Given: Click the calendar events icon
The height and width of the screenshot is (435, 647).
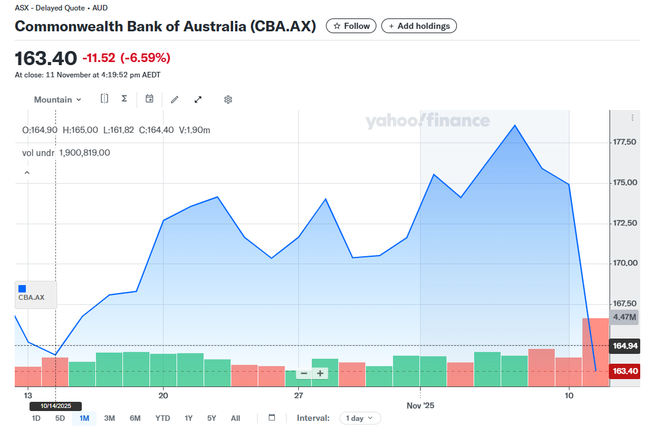Looking at the screenshot, I should point(149,99).
